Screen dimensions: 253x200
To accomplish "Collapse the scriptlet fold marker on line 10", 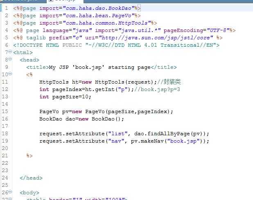I will click(x=10, y=74).
